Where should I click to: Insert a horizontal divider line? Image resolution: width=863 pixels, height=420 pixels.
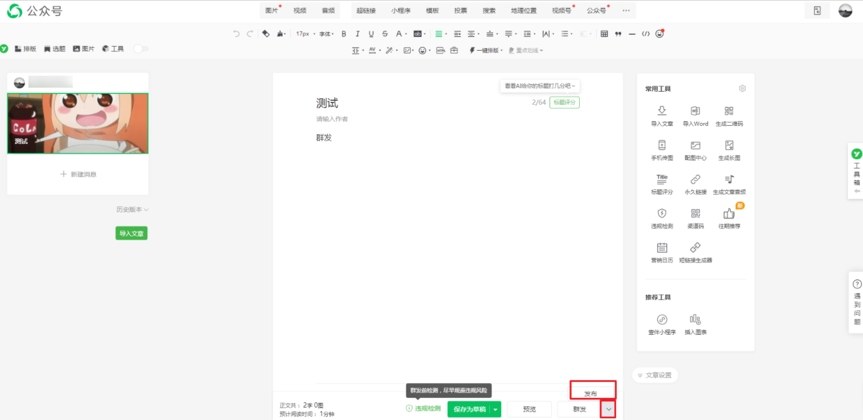pyautogui.click(x=632, y=34)
